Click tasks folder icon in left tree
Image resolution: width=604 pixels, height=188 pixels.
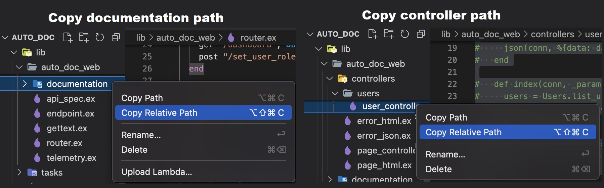pyautogui.click(x=32, y=173)
